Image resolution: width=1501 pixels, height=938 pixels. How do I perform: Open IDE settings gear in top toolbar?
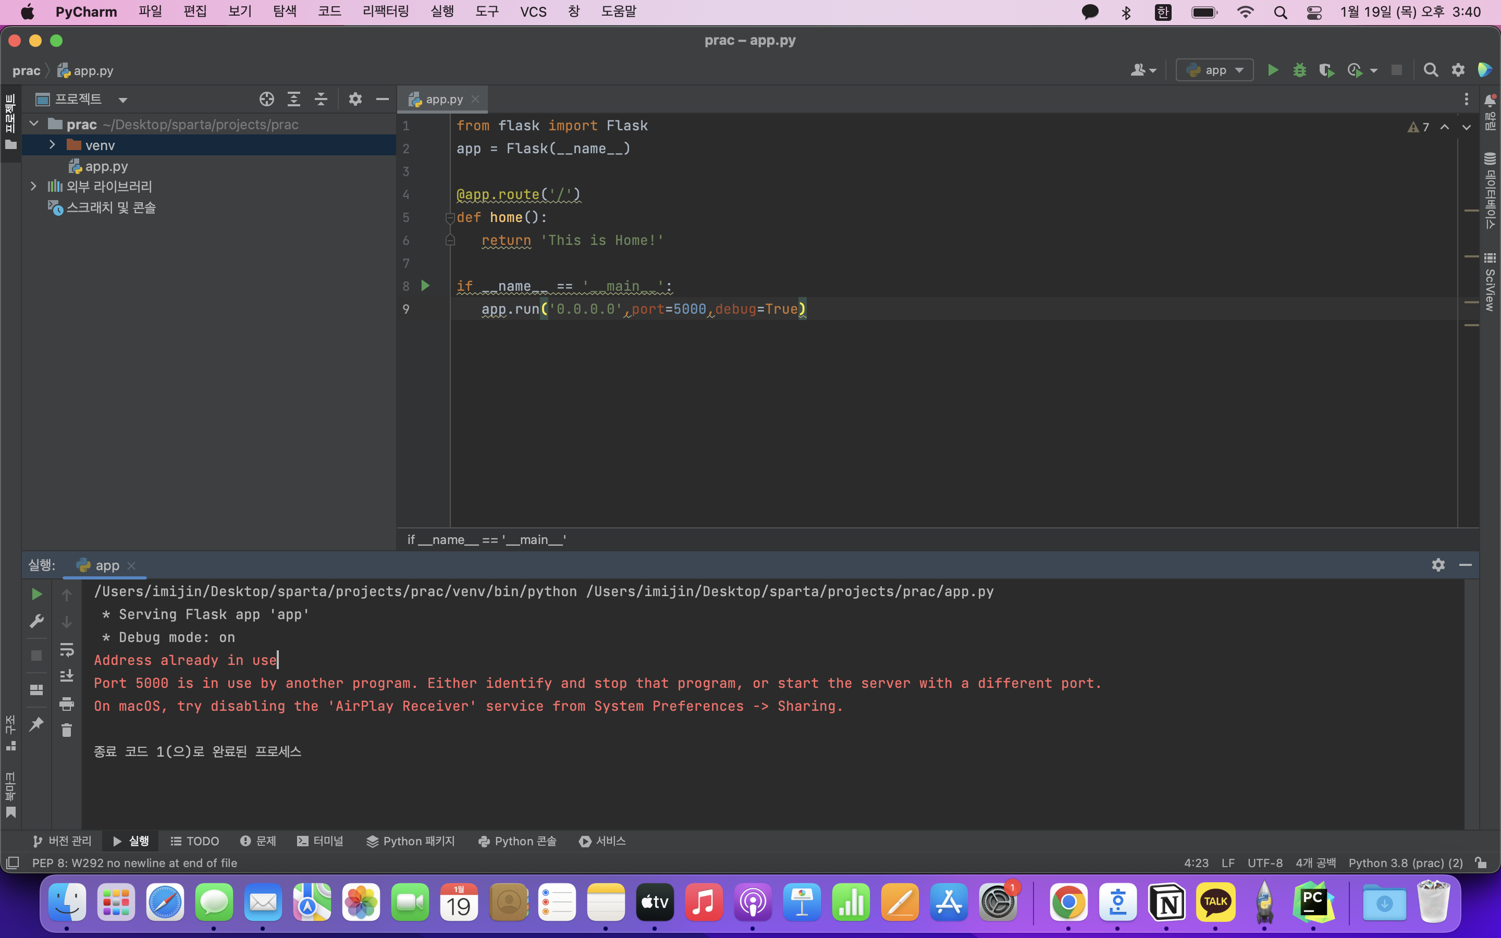[1458, 70]
